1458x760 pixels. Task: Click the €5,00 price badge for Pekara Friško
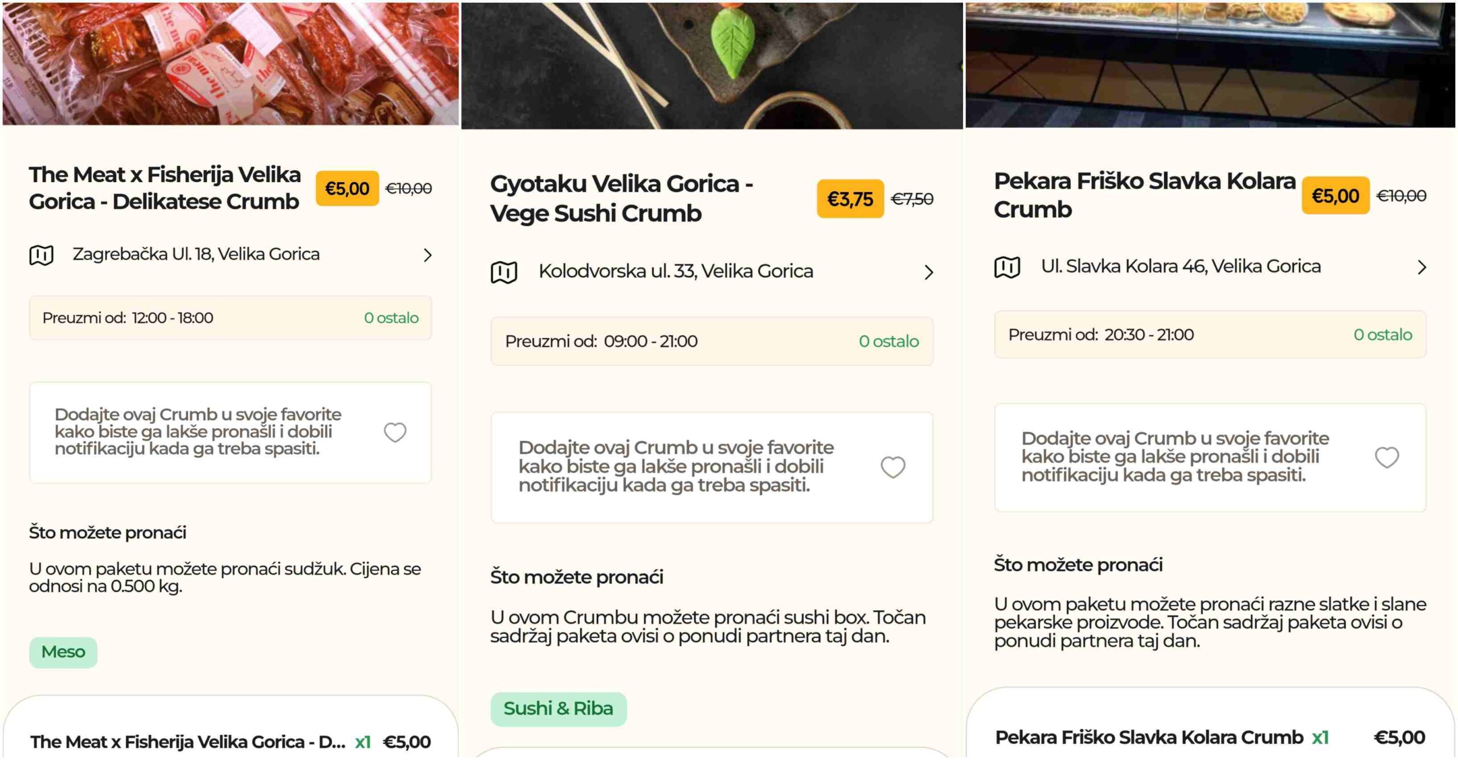(x=1335, y=196)
